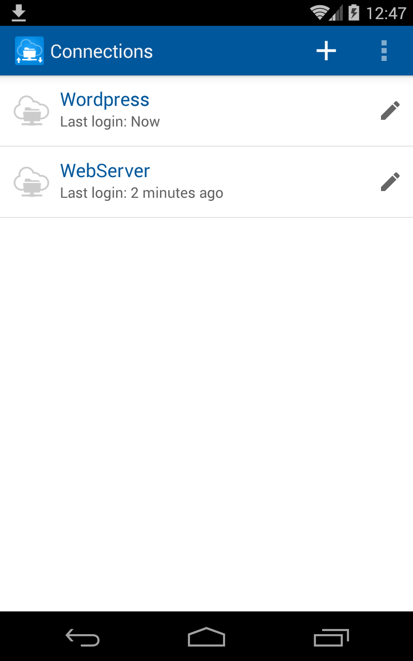Edit the Wordpress connection with pencil icon
The image size is (413, 661).
click(390, 111)
